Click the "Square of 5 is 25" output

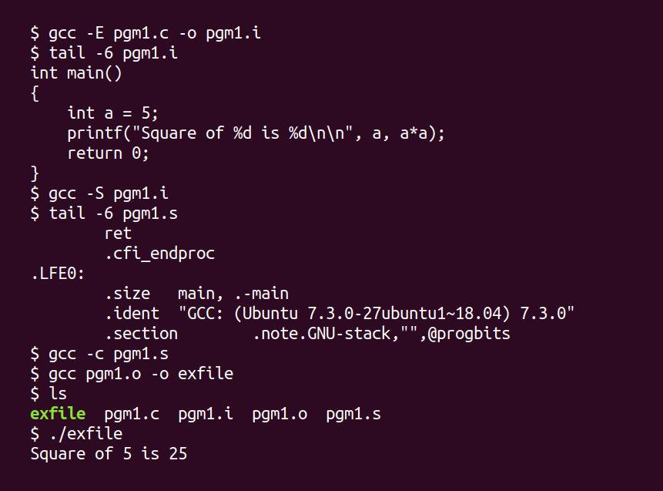[109, 454]
